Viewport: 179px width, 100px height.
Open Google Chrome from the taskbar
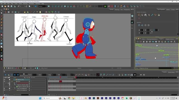[69, 98]
